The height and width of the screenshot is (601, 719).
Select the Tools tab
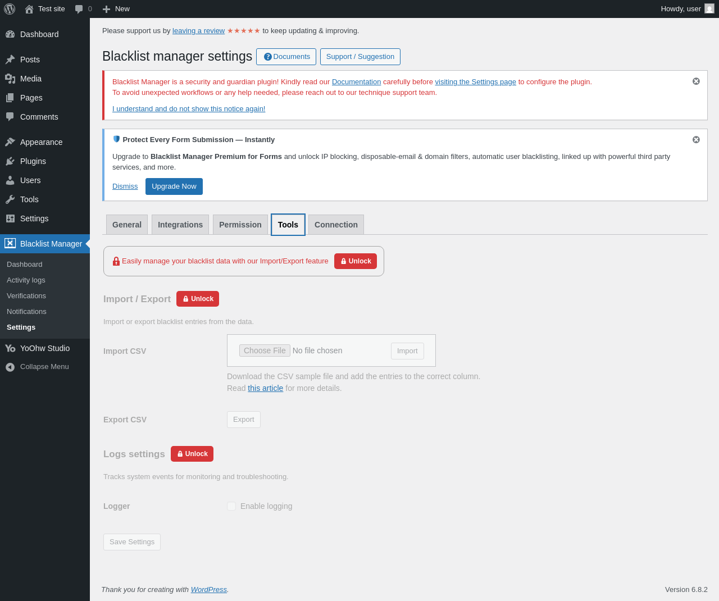coord(288,225)
